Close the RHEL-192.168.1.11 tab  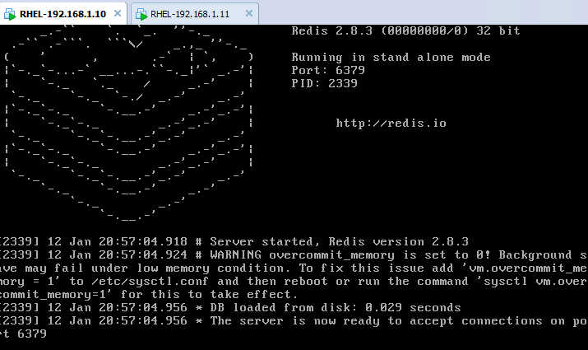pos(249,13)
